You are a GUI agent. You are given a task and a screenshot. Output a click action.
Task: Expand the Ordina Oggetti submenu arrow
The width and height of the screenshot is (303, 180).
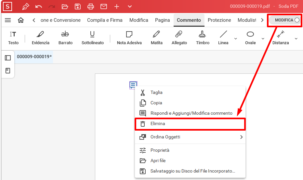(241, 137)
